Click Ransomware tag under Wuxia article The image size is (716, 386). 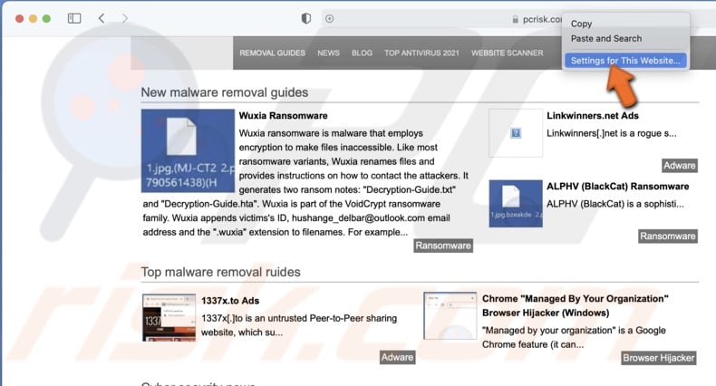click(443, 246)
